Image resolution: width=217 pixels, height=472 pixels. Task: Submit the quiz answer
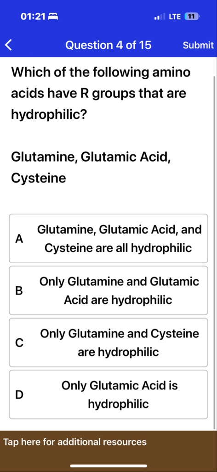click(x=198, y=46)
